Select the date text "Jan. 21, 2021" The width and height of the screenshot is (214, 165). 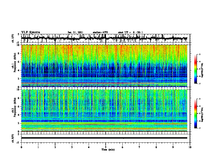click(x=75, y=32)
